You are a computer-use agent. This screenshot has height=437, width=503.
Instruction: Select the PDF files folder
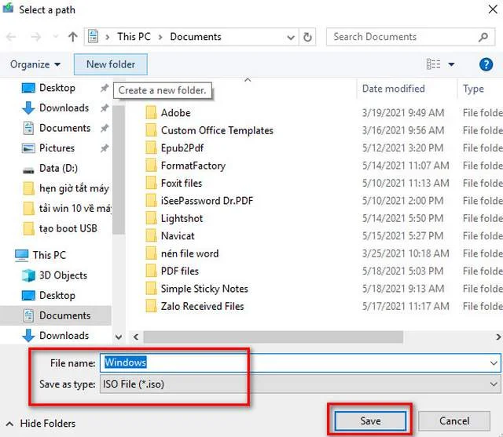coord(172,271)
